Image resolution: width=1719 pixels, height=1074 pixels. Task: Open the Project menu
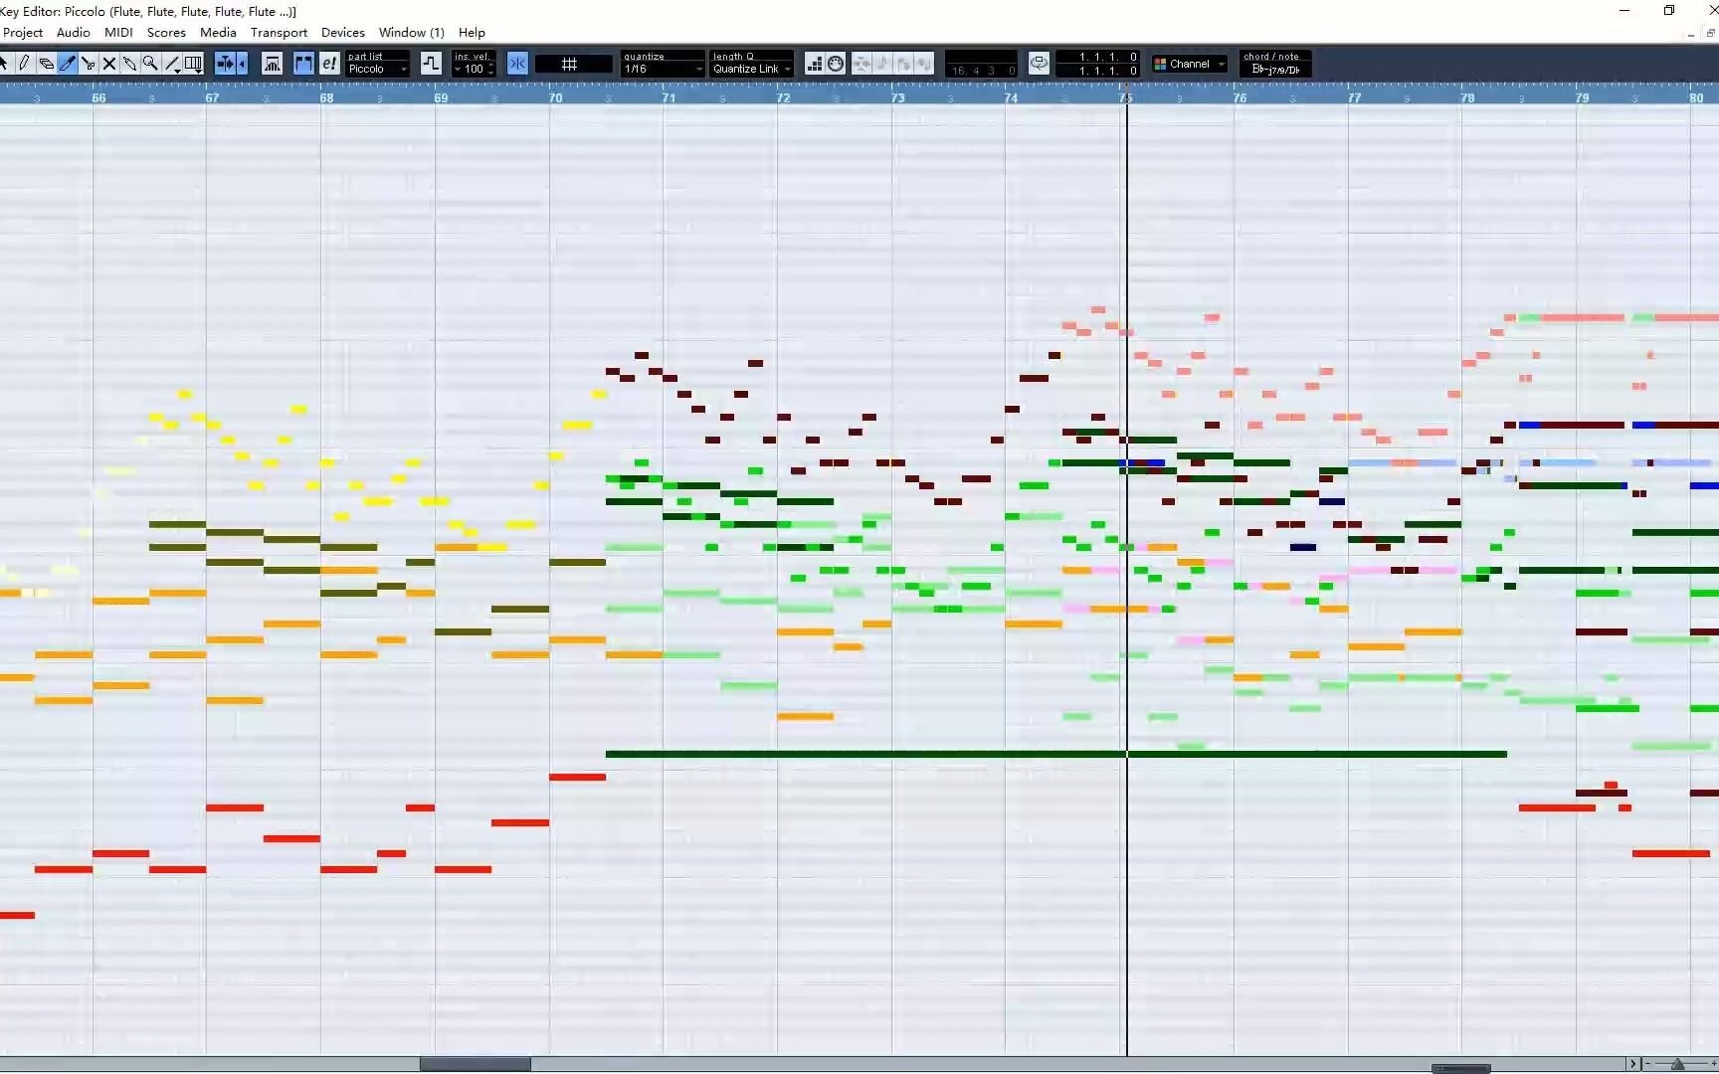(x=23, y=33)
